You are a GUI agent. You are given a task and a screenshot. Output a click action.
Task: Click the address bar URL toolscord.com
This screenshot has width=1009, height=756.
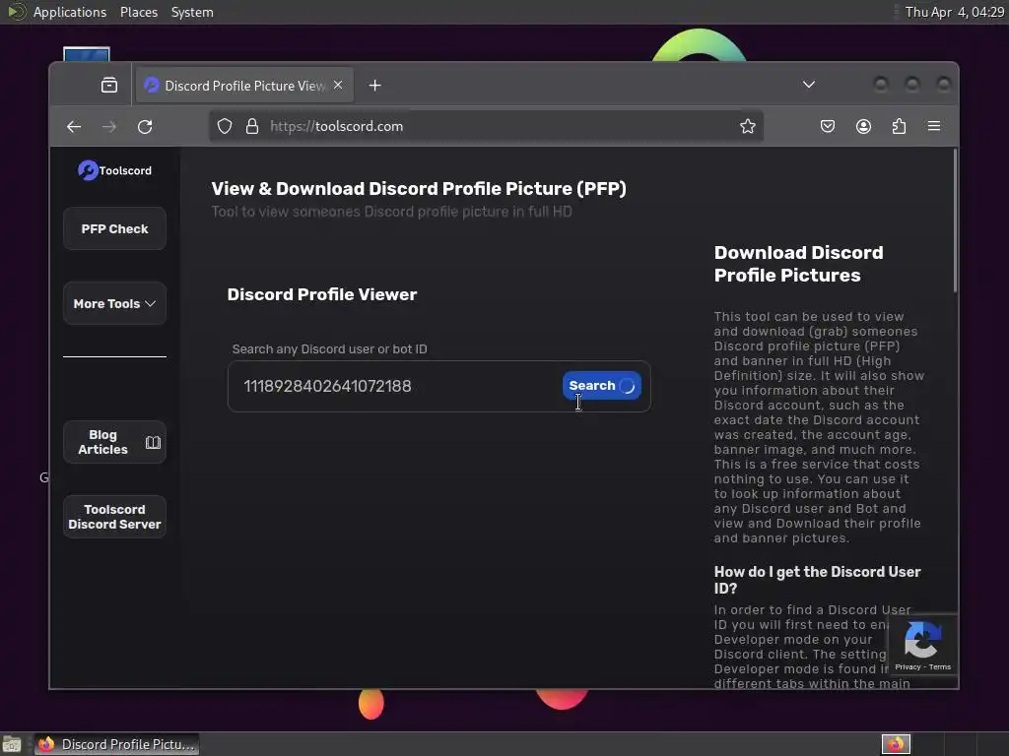pos(337,126)
